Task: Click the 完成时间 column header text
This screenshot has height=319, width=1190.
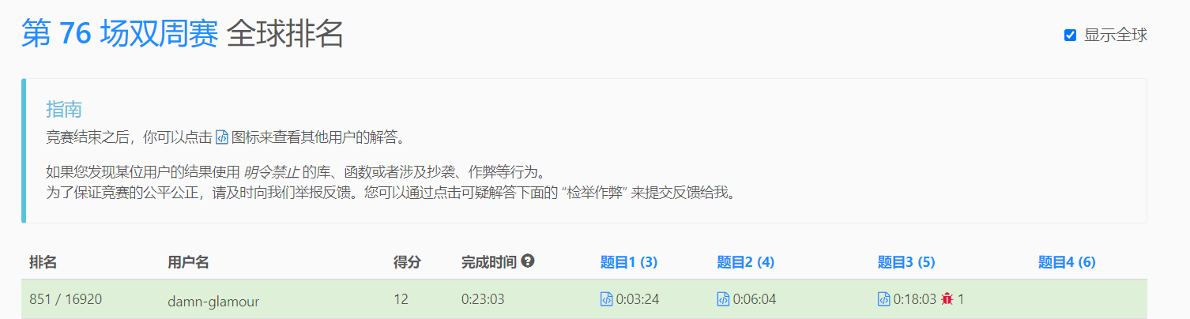Action: [x=489, y=262]
